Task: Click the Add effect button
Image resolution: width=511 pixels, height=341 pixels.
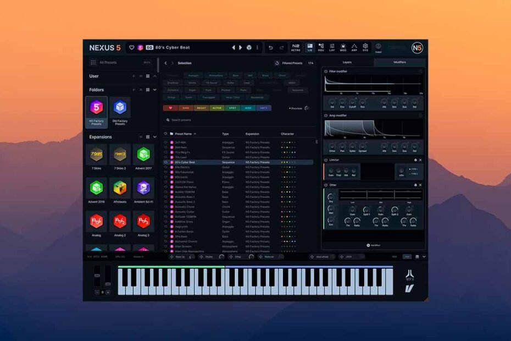Action: click(x=373, y=245)
